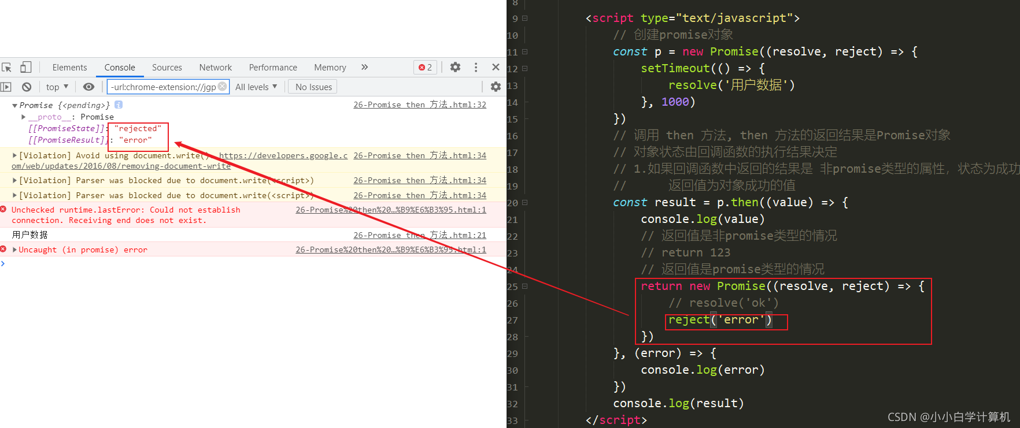The image size is (1020, 428).
Task: Open the All levels dropdown
Action: click(x=256, y=87)
